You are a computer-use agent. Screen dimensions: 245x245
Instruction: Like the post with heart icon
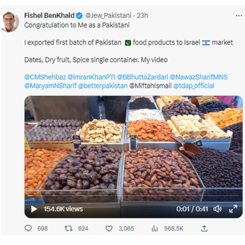(109, 228)
